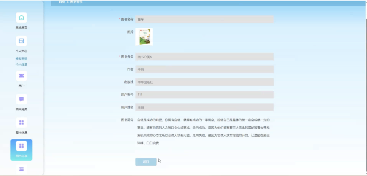This screenshot has width=367, height=176.
Task: Select the highlighted 图书分享 icon
Action: 21,146
